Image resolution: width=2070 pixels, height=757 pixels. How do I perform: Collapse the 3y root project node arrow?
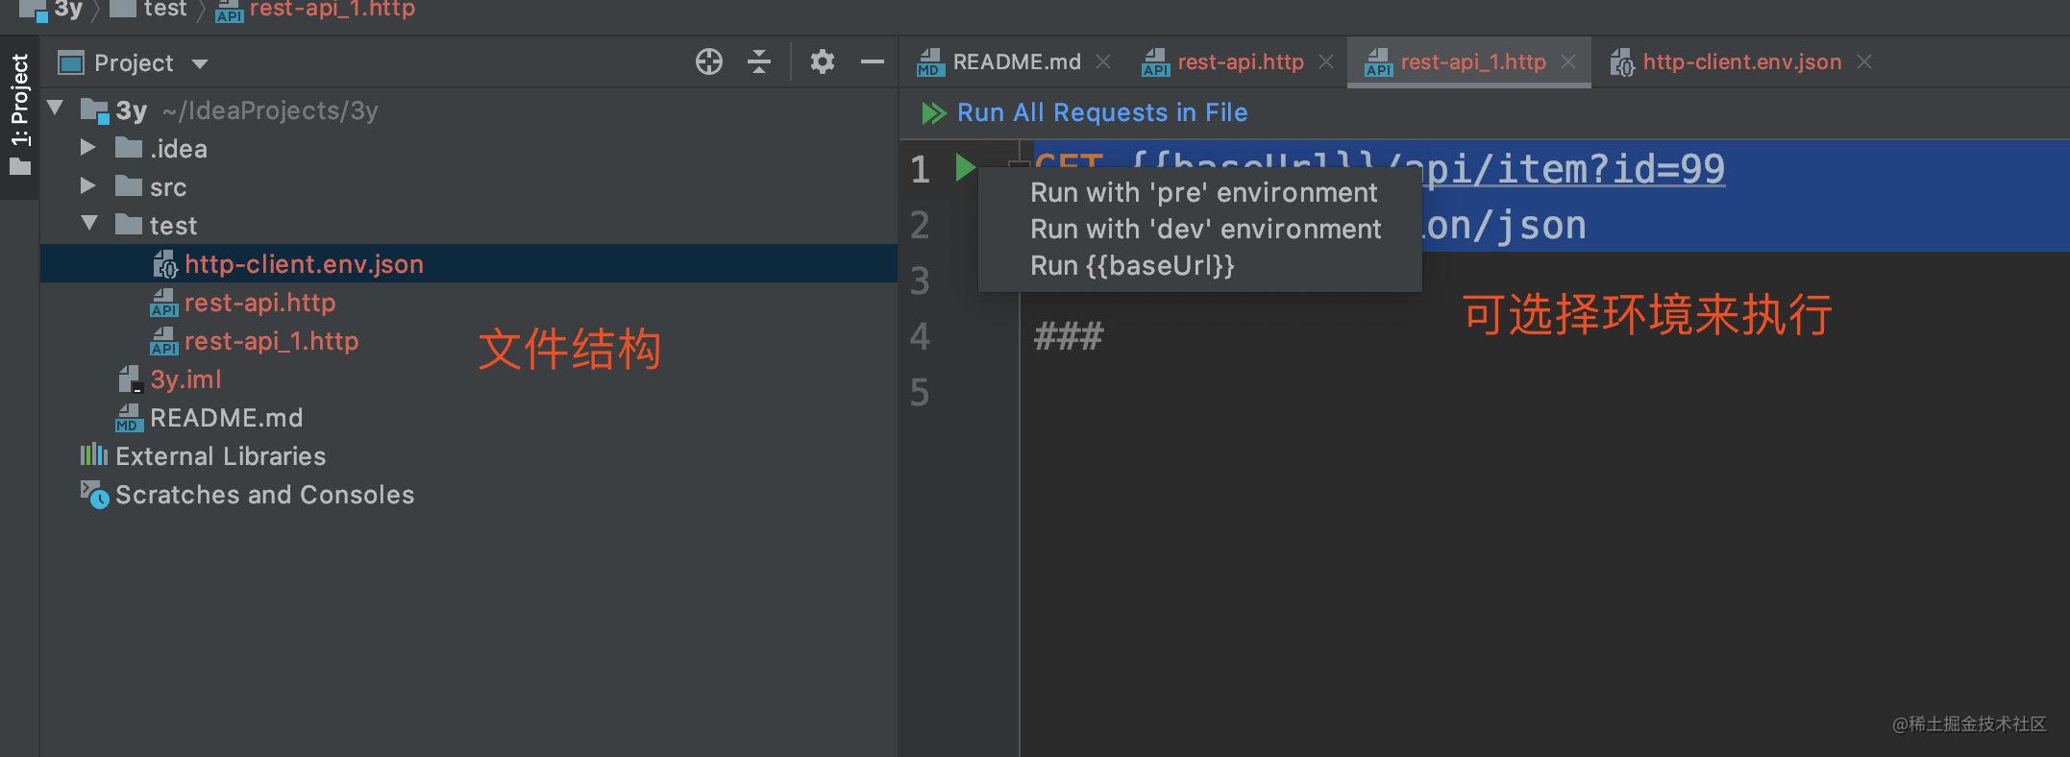[56, 109]
